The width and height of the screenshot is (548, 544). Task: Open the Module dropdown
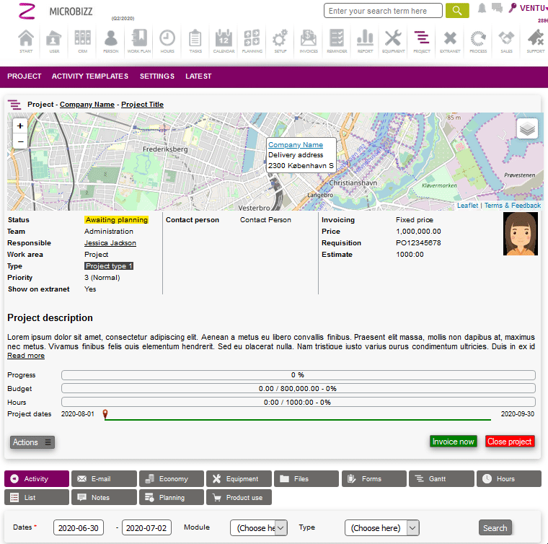[259, 528]
